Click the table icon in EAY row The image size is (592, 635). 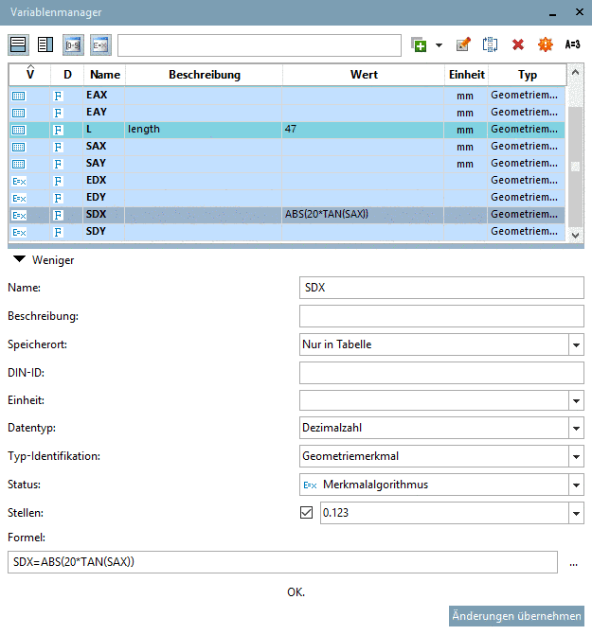19,113
